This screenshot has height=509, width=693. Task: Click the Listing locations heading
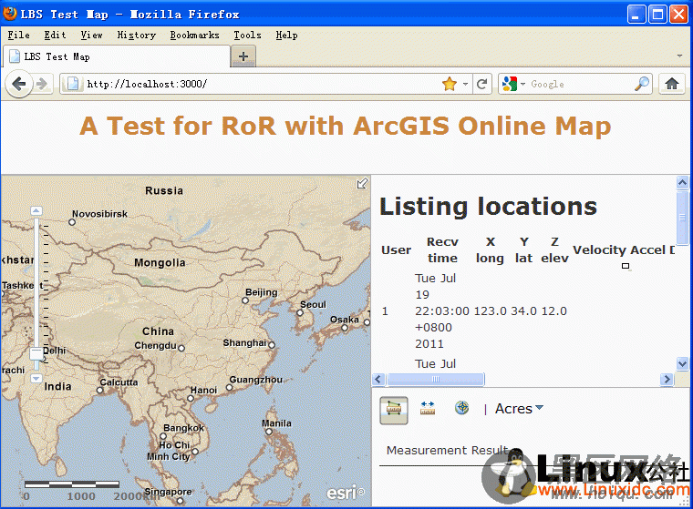(x=489, y=207)
